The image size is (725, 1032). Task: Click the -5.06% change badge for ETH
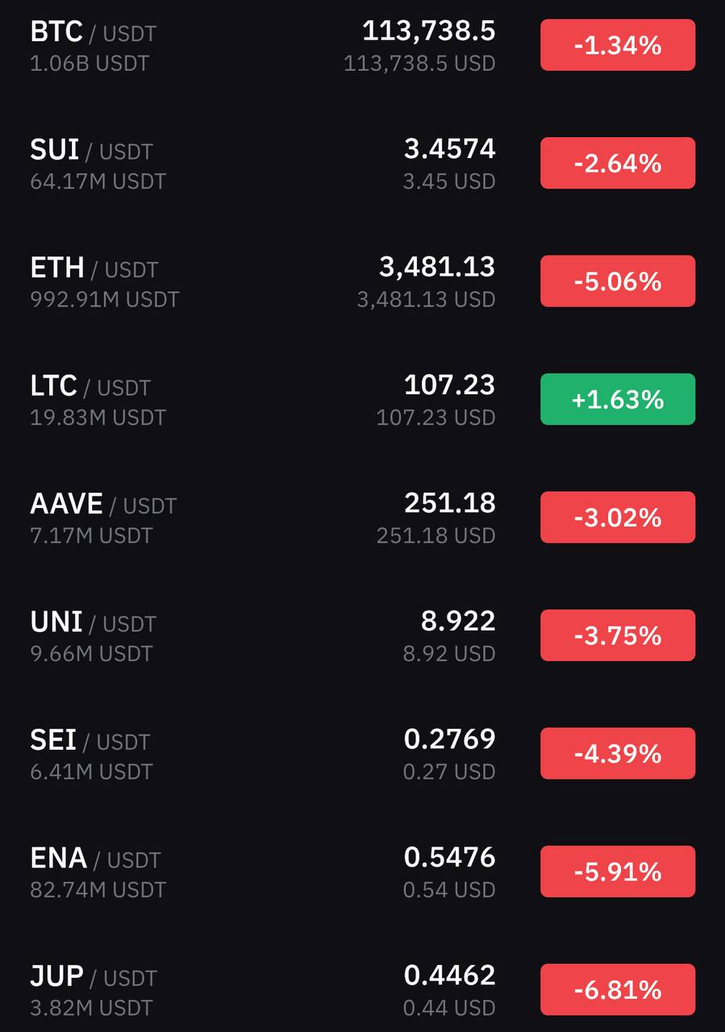click(x=618, y=281)
